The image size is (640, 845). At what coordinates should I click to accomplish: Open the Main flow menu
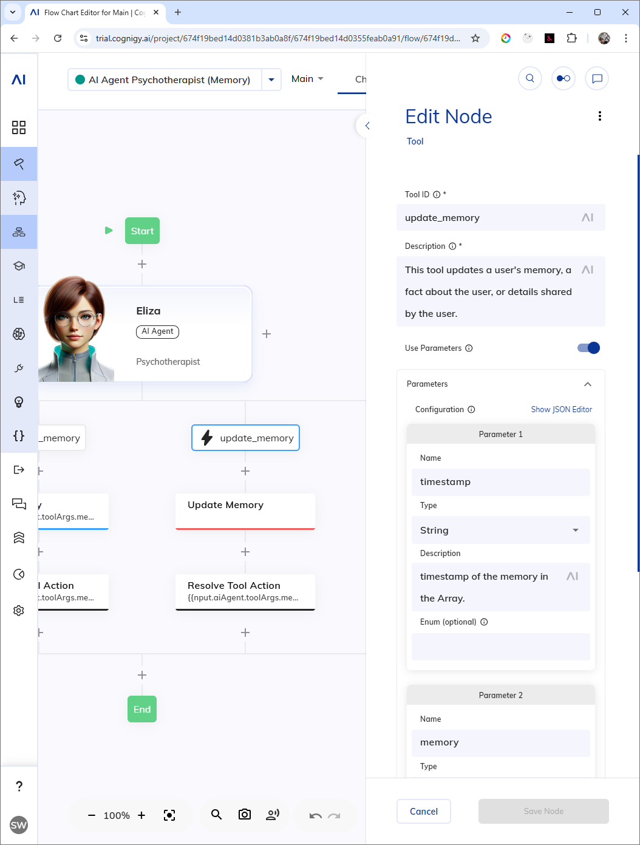(307, 79)
